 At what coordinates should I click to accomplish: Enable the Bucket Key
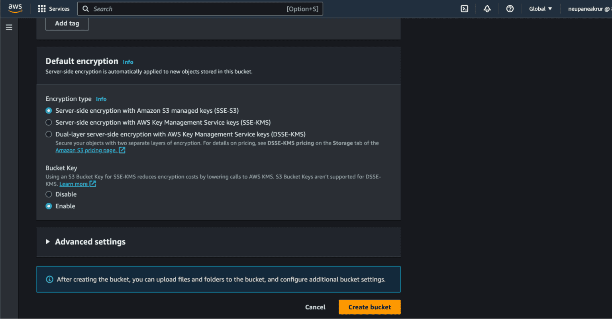49,206
